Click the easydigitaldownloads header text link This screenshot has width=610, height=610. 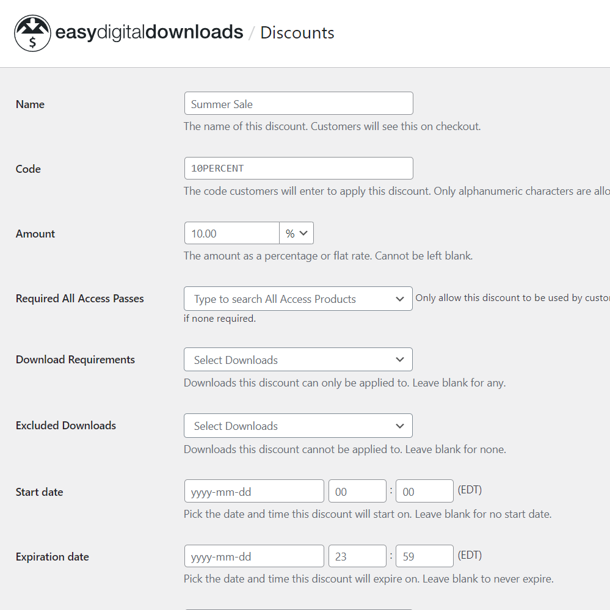point(148,32)
